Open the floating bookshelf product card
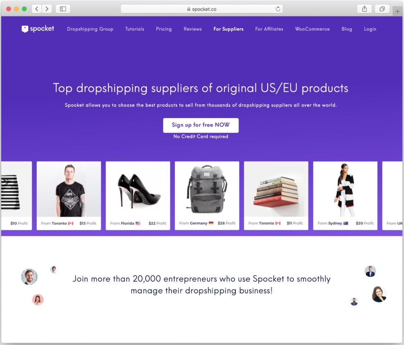The image size is (404, 345). [x=276, y=195]
